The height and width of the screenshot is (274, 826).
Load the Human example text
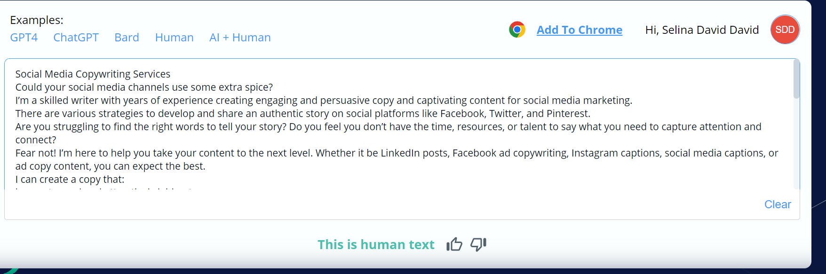[x=175, y=38]
